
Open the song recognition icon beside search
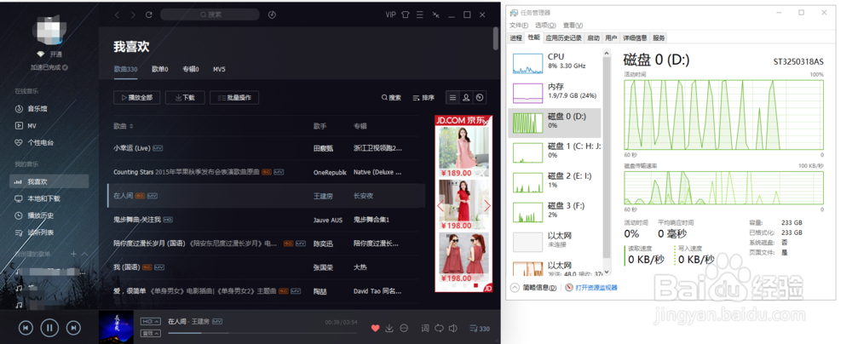[273, 14]
